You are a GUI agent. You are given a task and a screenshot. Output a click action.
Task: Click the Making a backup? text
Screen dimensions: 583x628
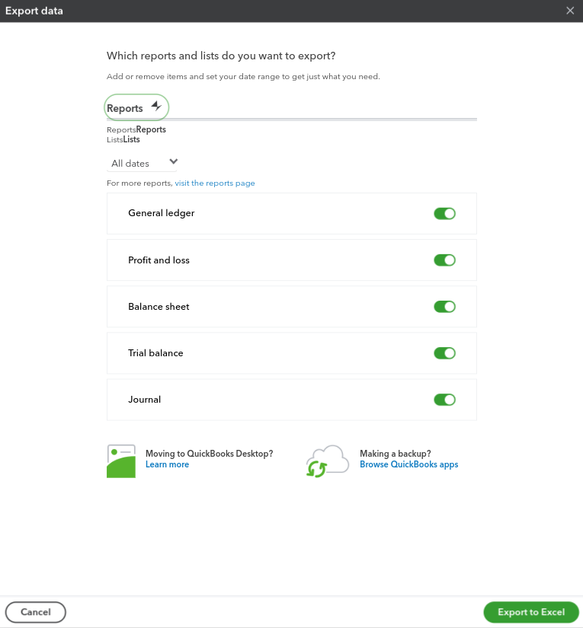(x=396, y=454)
